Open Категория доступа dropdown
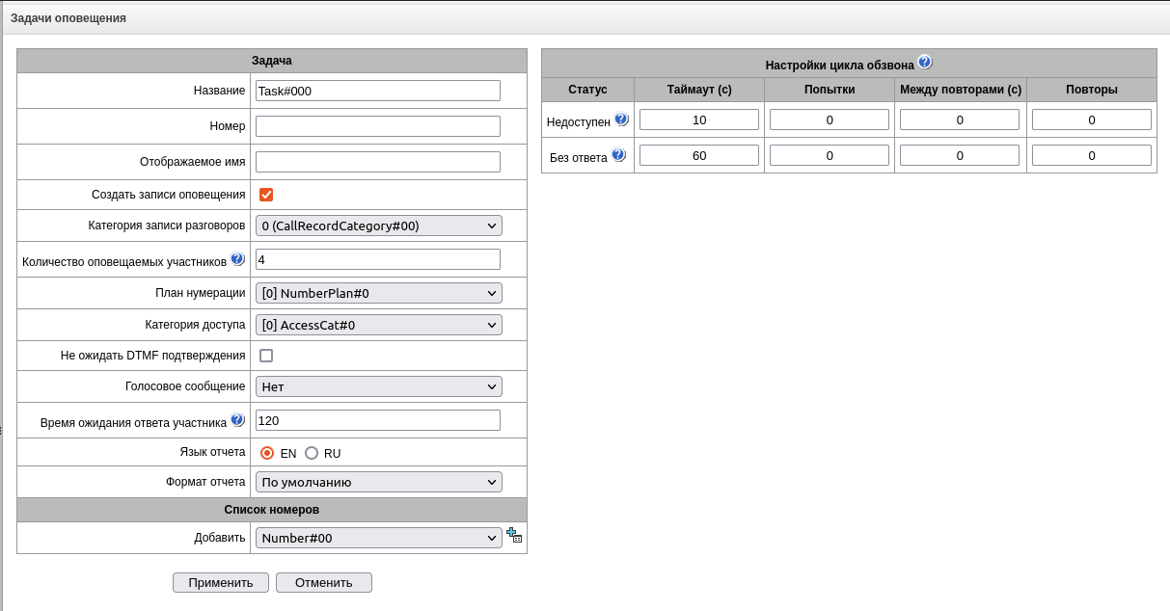 [379, 325]
